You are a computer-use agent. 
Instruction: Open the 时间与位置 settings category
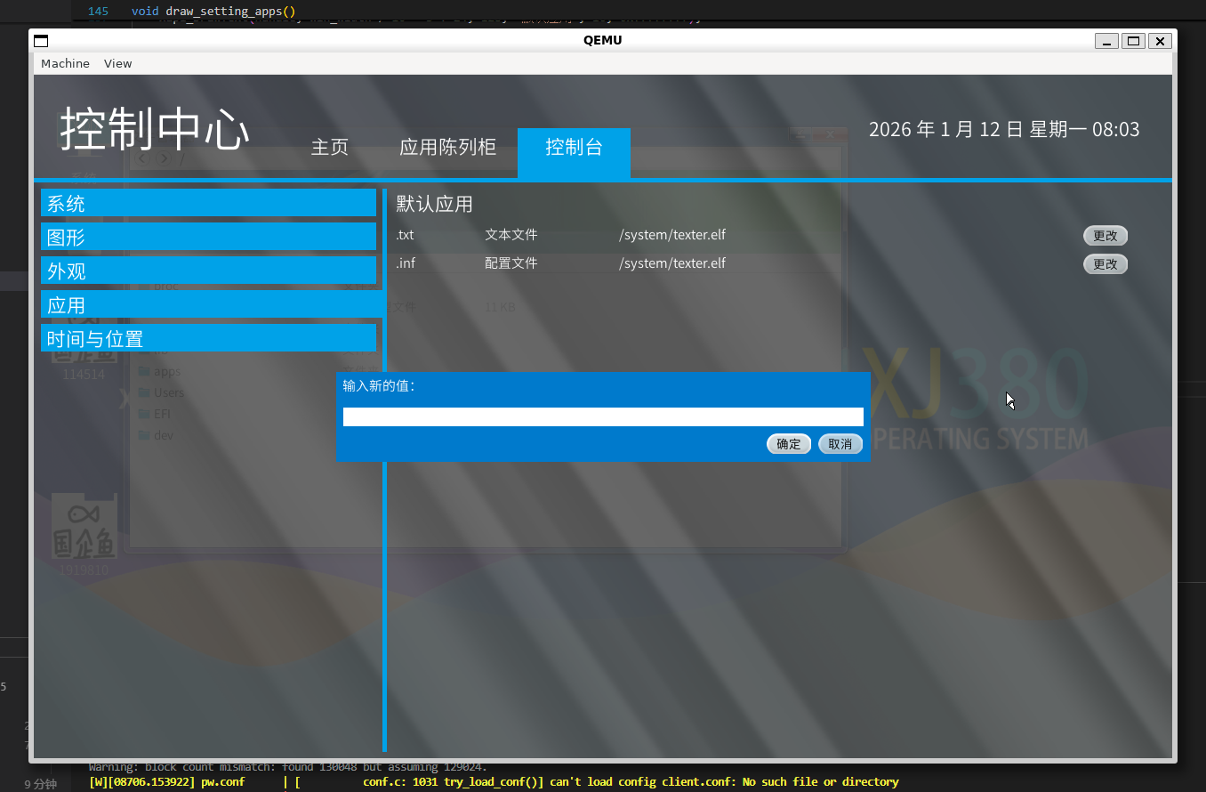[x=208, y=338]
